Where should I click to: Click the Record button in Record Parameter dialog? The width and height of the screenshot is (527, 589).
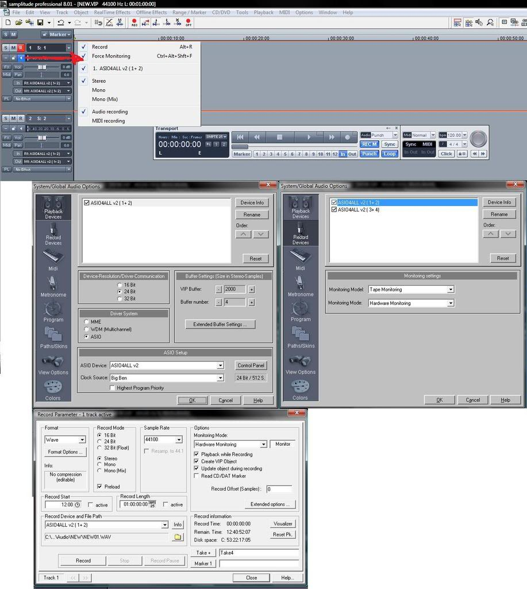click(x=83, y=560)
